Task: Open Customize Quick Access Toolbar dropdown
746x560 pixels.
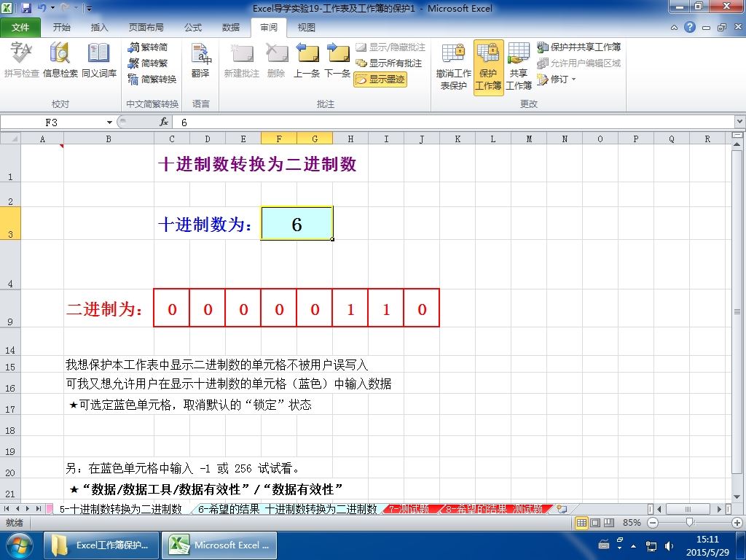Action: (89, 9)
